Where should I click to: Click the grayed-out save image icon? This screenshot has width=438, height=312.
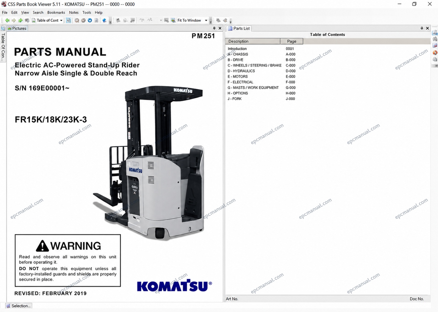pos(132,20)
